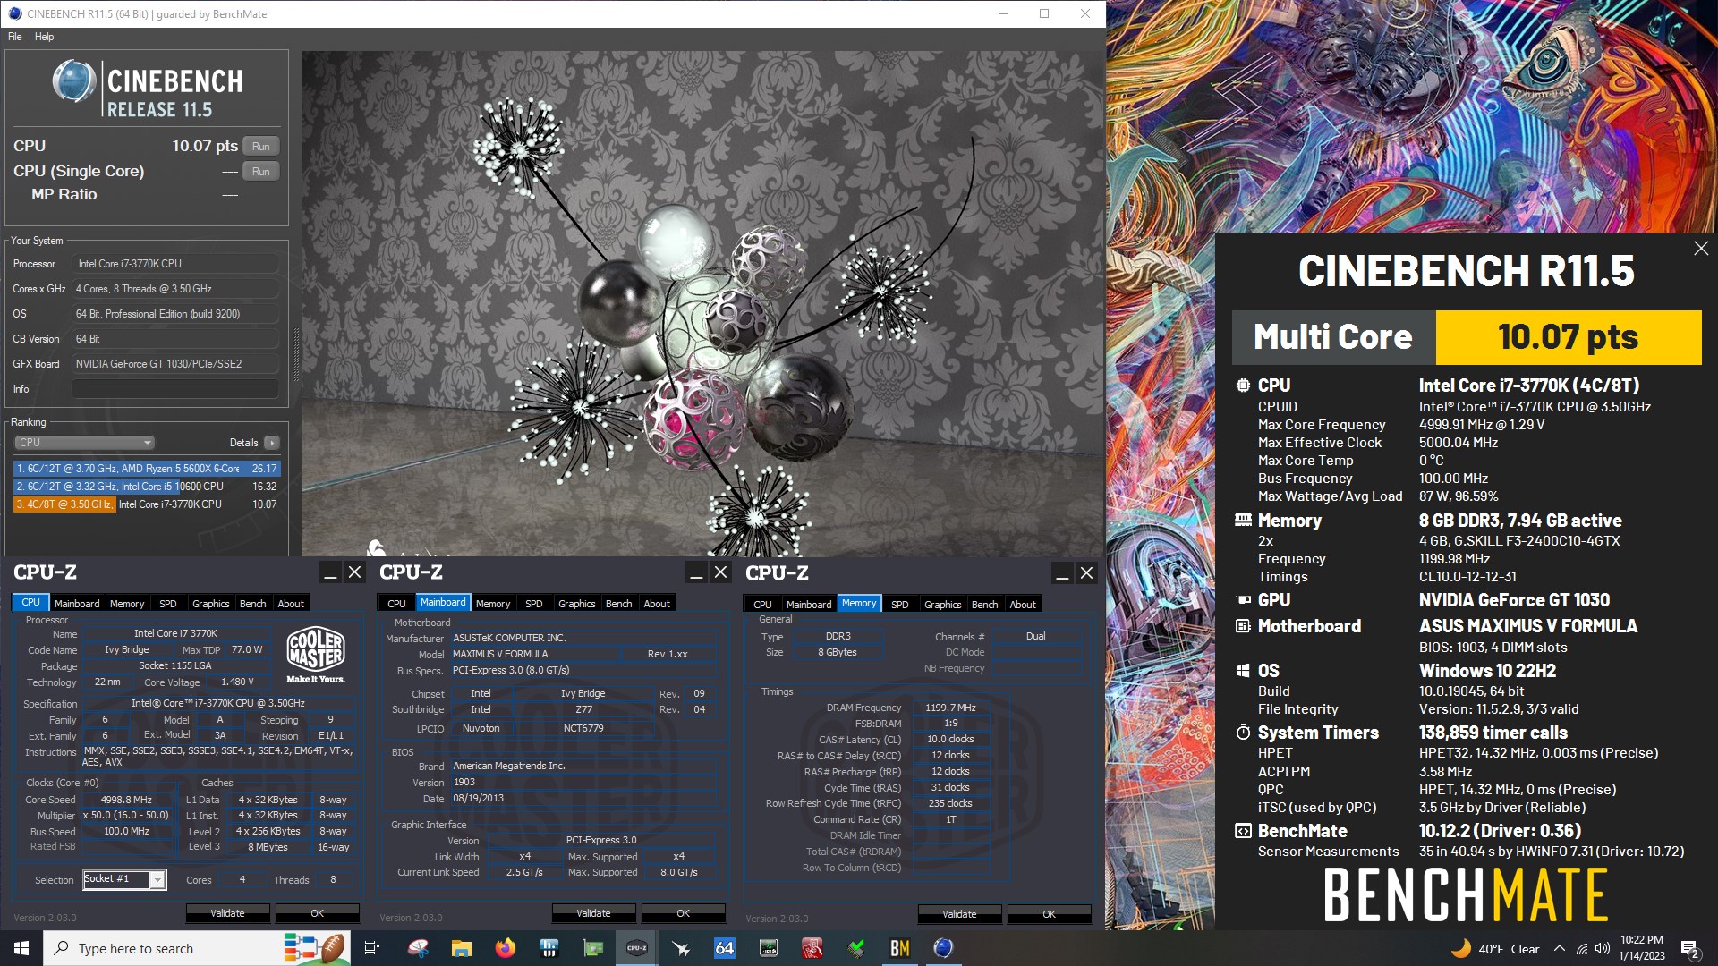1718x966 pixels.
Task: Click the taskbar search box
Action: [196, 948]
